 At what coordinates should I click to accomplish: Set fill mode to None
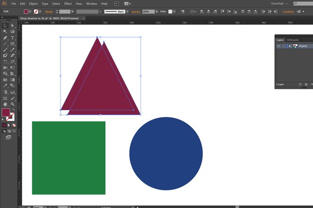pyautogui.click(x=14, y=125)
